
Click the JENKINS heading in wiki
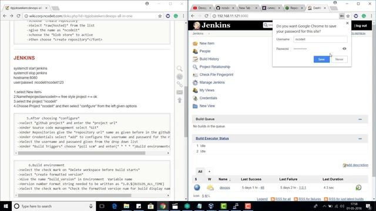click(24, 58)
